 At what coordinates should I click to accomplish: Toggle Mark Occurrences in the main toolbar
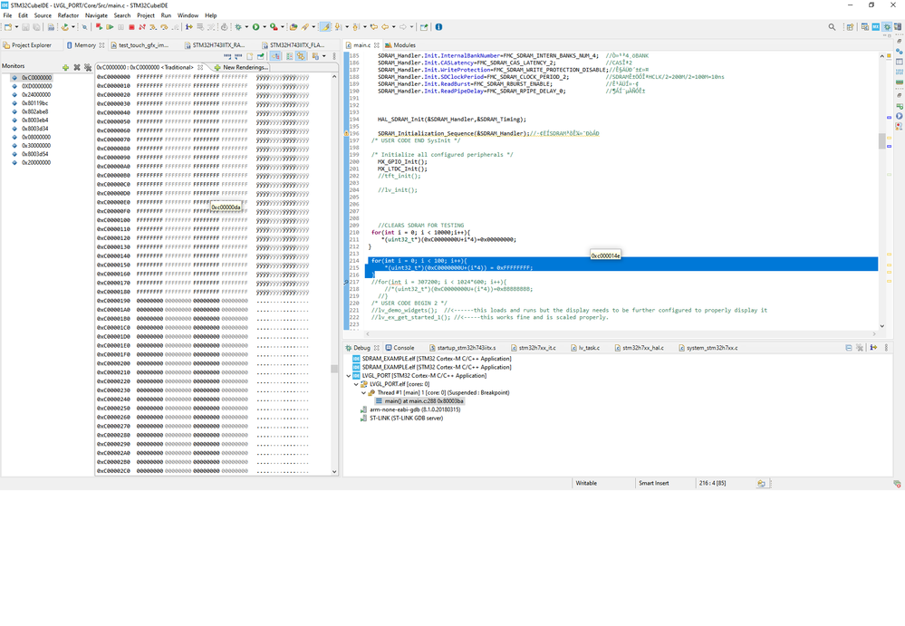(325, 27)
